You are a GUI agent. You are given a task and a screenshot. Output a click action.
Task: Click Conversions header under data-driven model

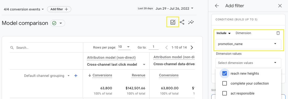(169, 75)
